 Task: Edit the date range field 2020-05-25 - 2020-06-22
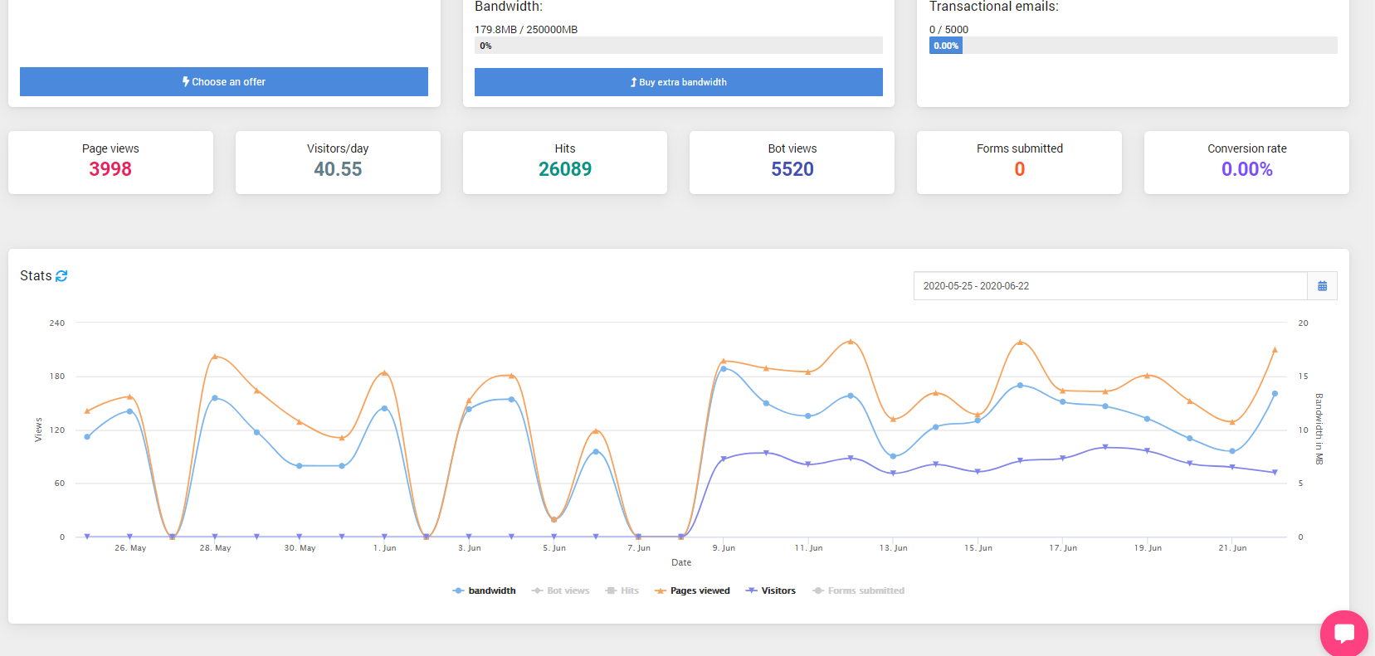click(1110, 286)
